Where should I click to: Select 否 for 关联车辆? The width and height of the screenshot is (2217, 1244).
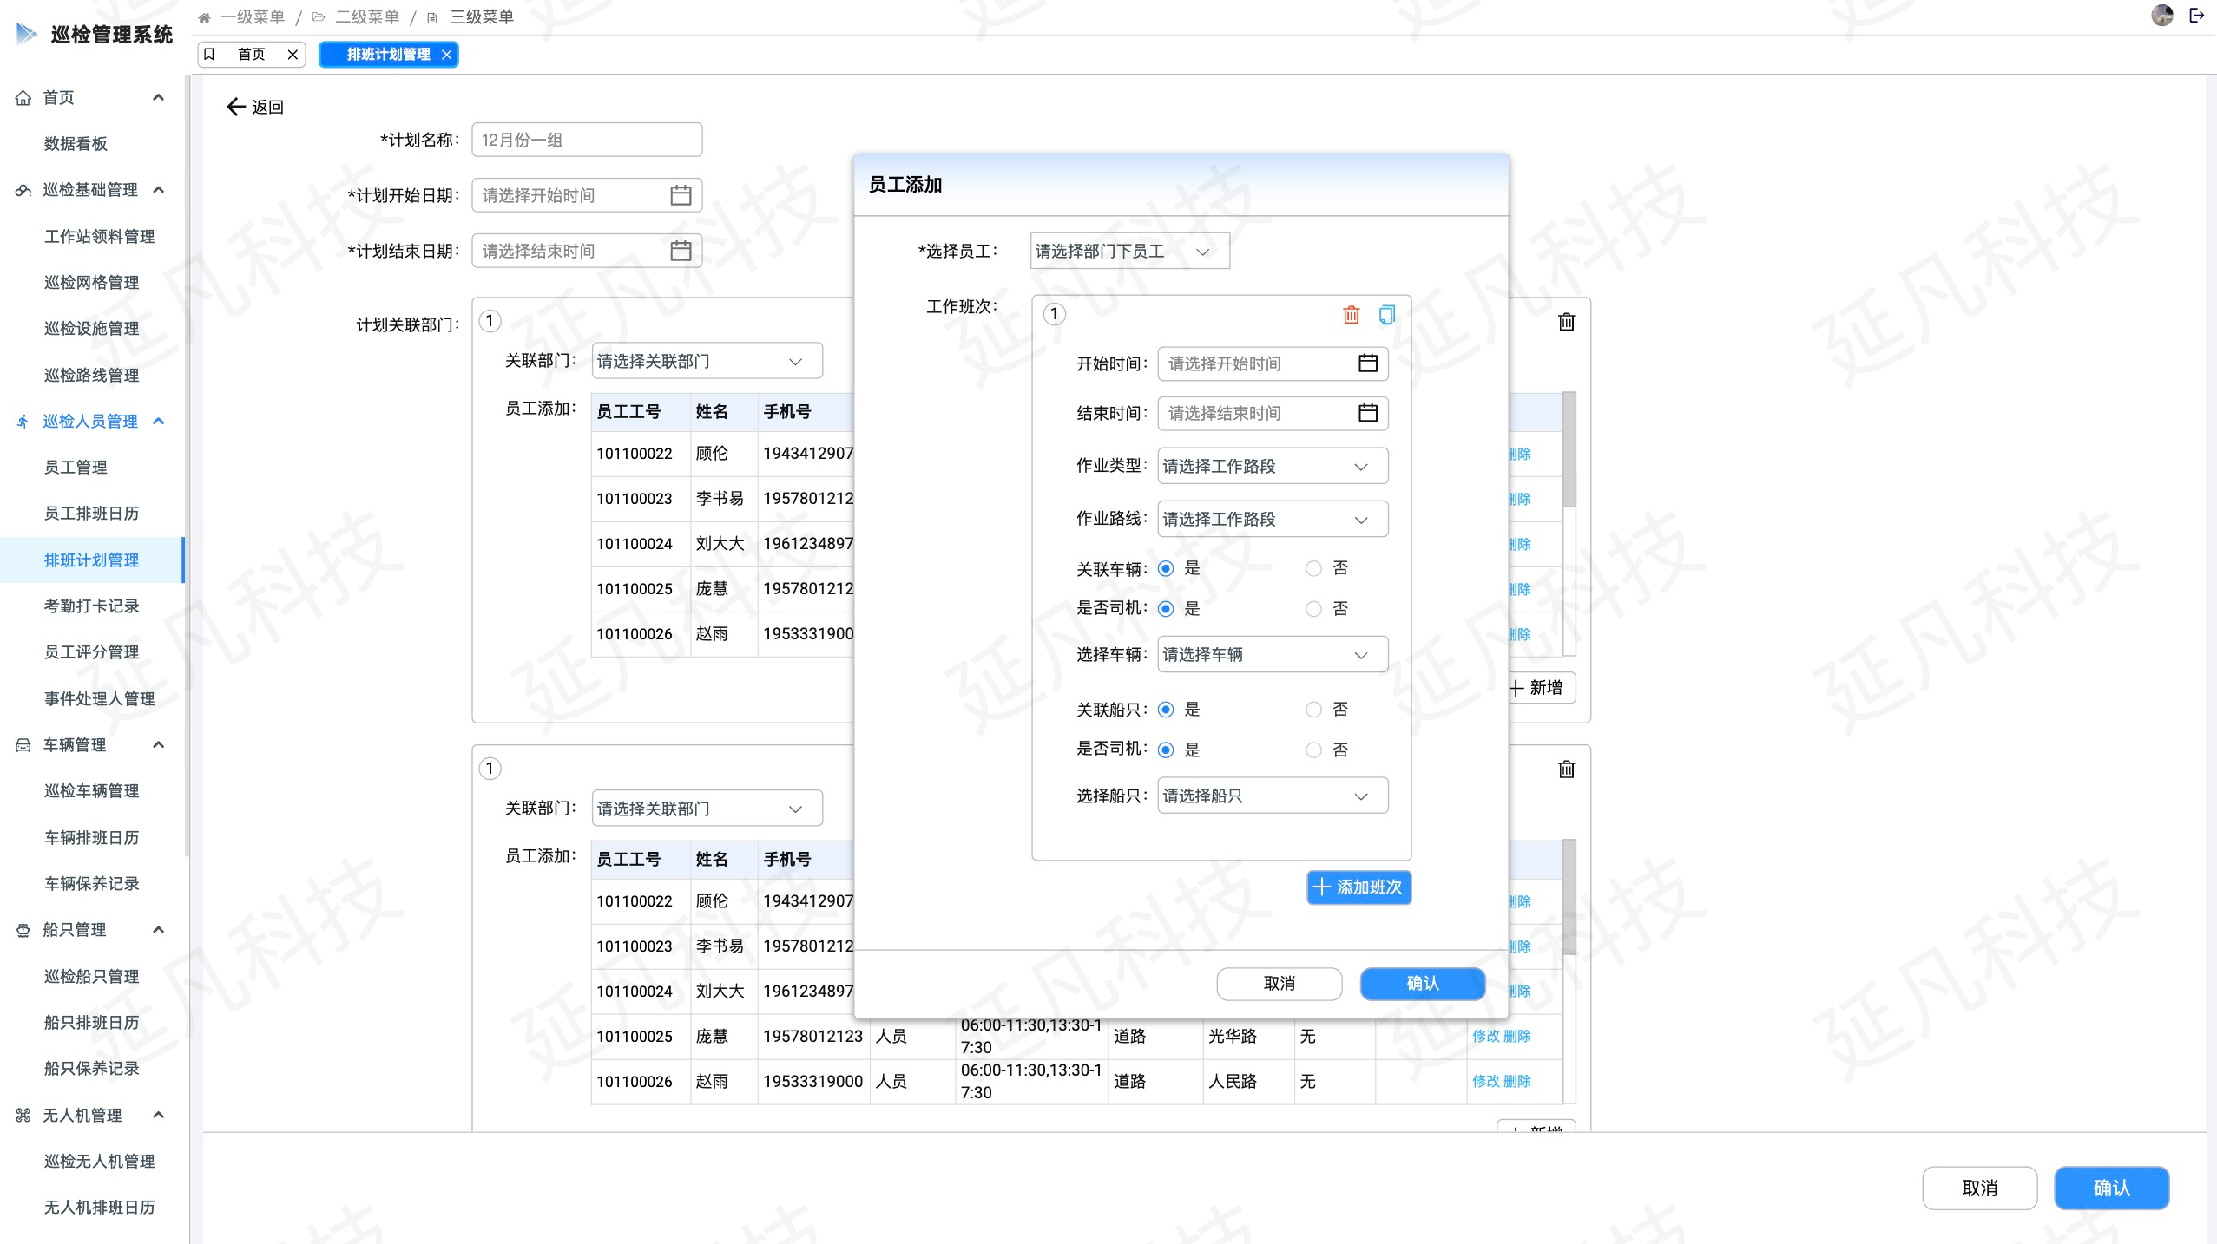(1313, 568)
